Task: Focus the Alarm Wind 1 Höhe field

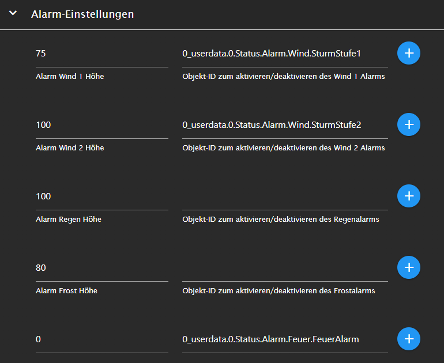Action: (x=101, y=54)
